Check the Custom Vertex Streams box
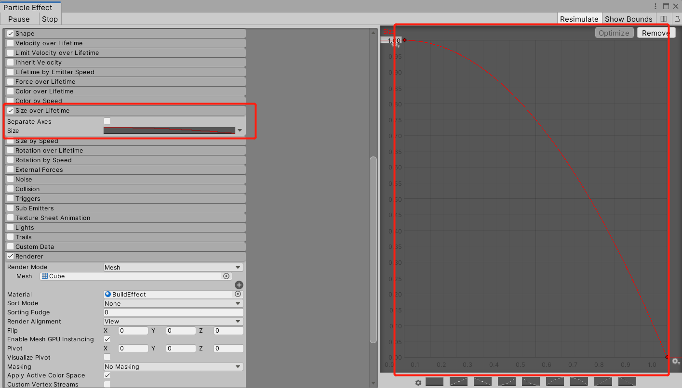Viewport: 682px width, 388px height. [x=107, y=384]
